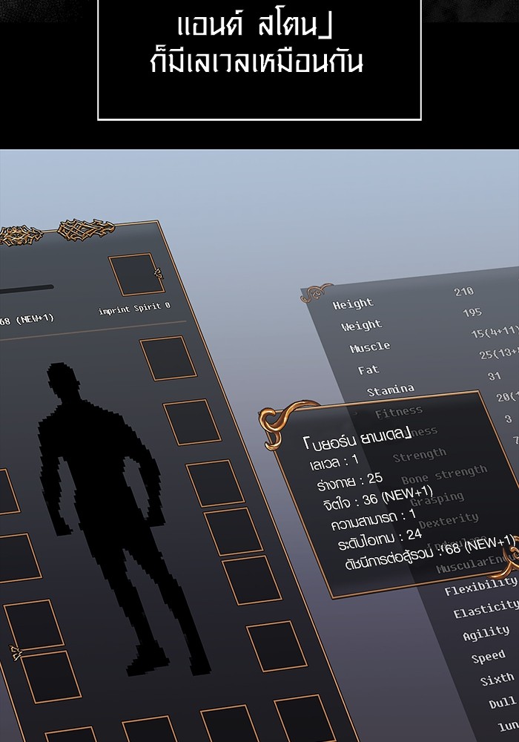The width and height of the screenshot is (519, 742).
Task: Select the Stamina stat row label
Action: pyautogui.click(x=391, y=390)
